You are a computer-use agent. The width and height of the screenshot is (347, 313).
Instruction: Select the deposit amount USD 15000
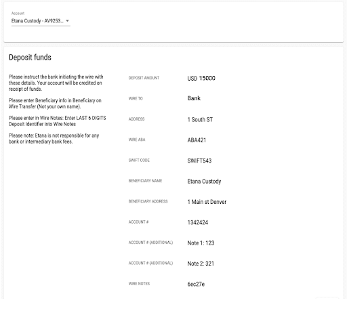pos(201,78)
